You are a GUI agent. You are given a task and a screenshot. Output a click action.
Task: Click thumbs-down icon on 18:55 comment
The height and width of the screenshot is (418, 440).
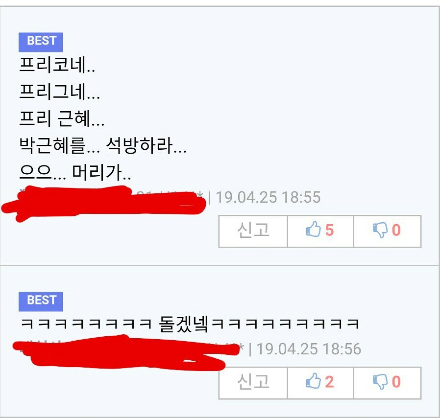point(380,230)
